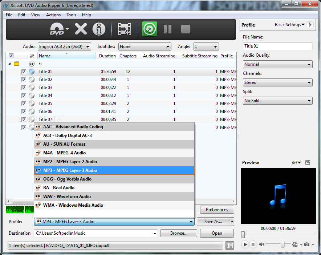
Task: Open the File menu
Action: [x=9, y=15]
